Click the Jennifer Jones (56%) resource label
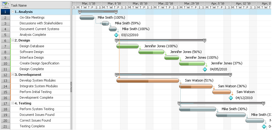 click(186, 52)
